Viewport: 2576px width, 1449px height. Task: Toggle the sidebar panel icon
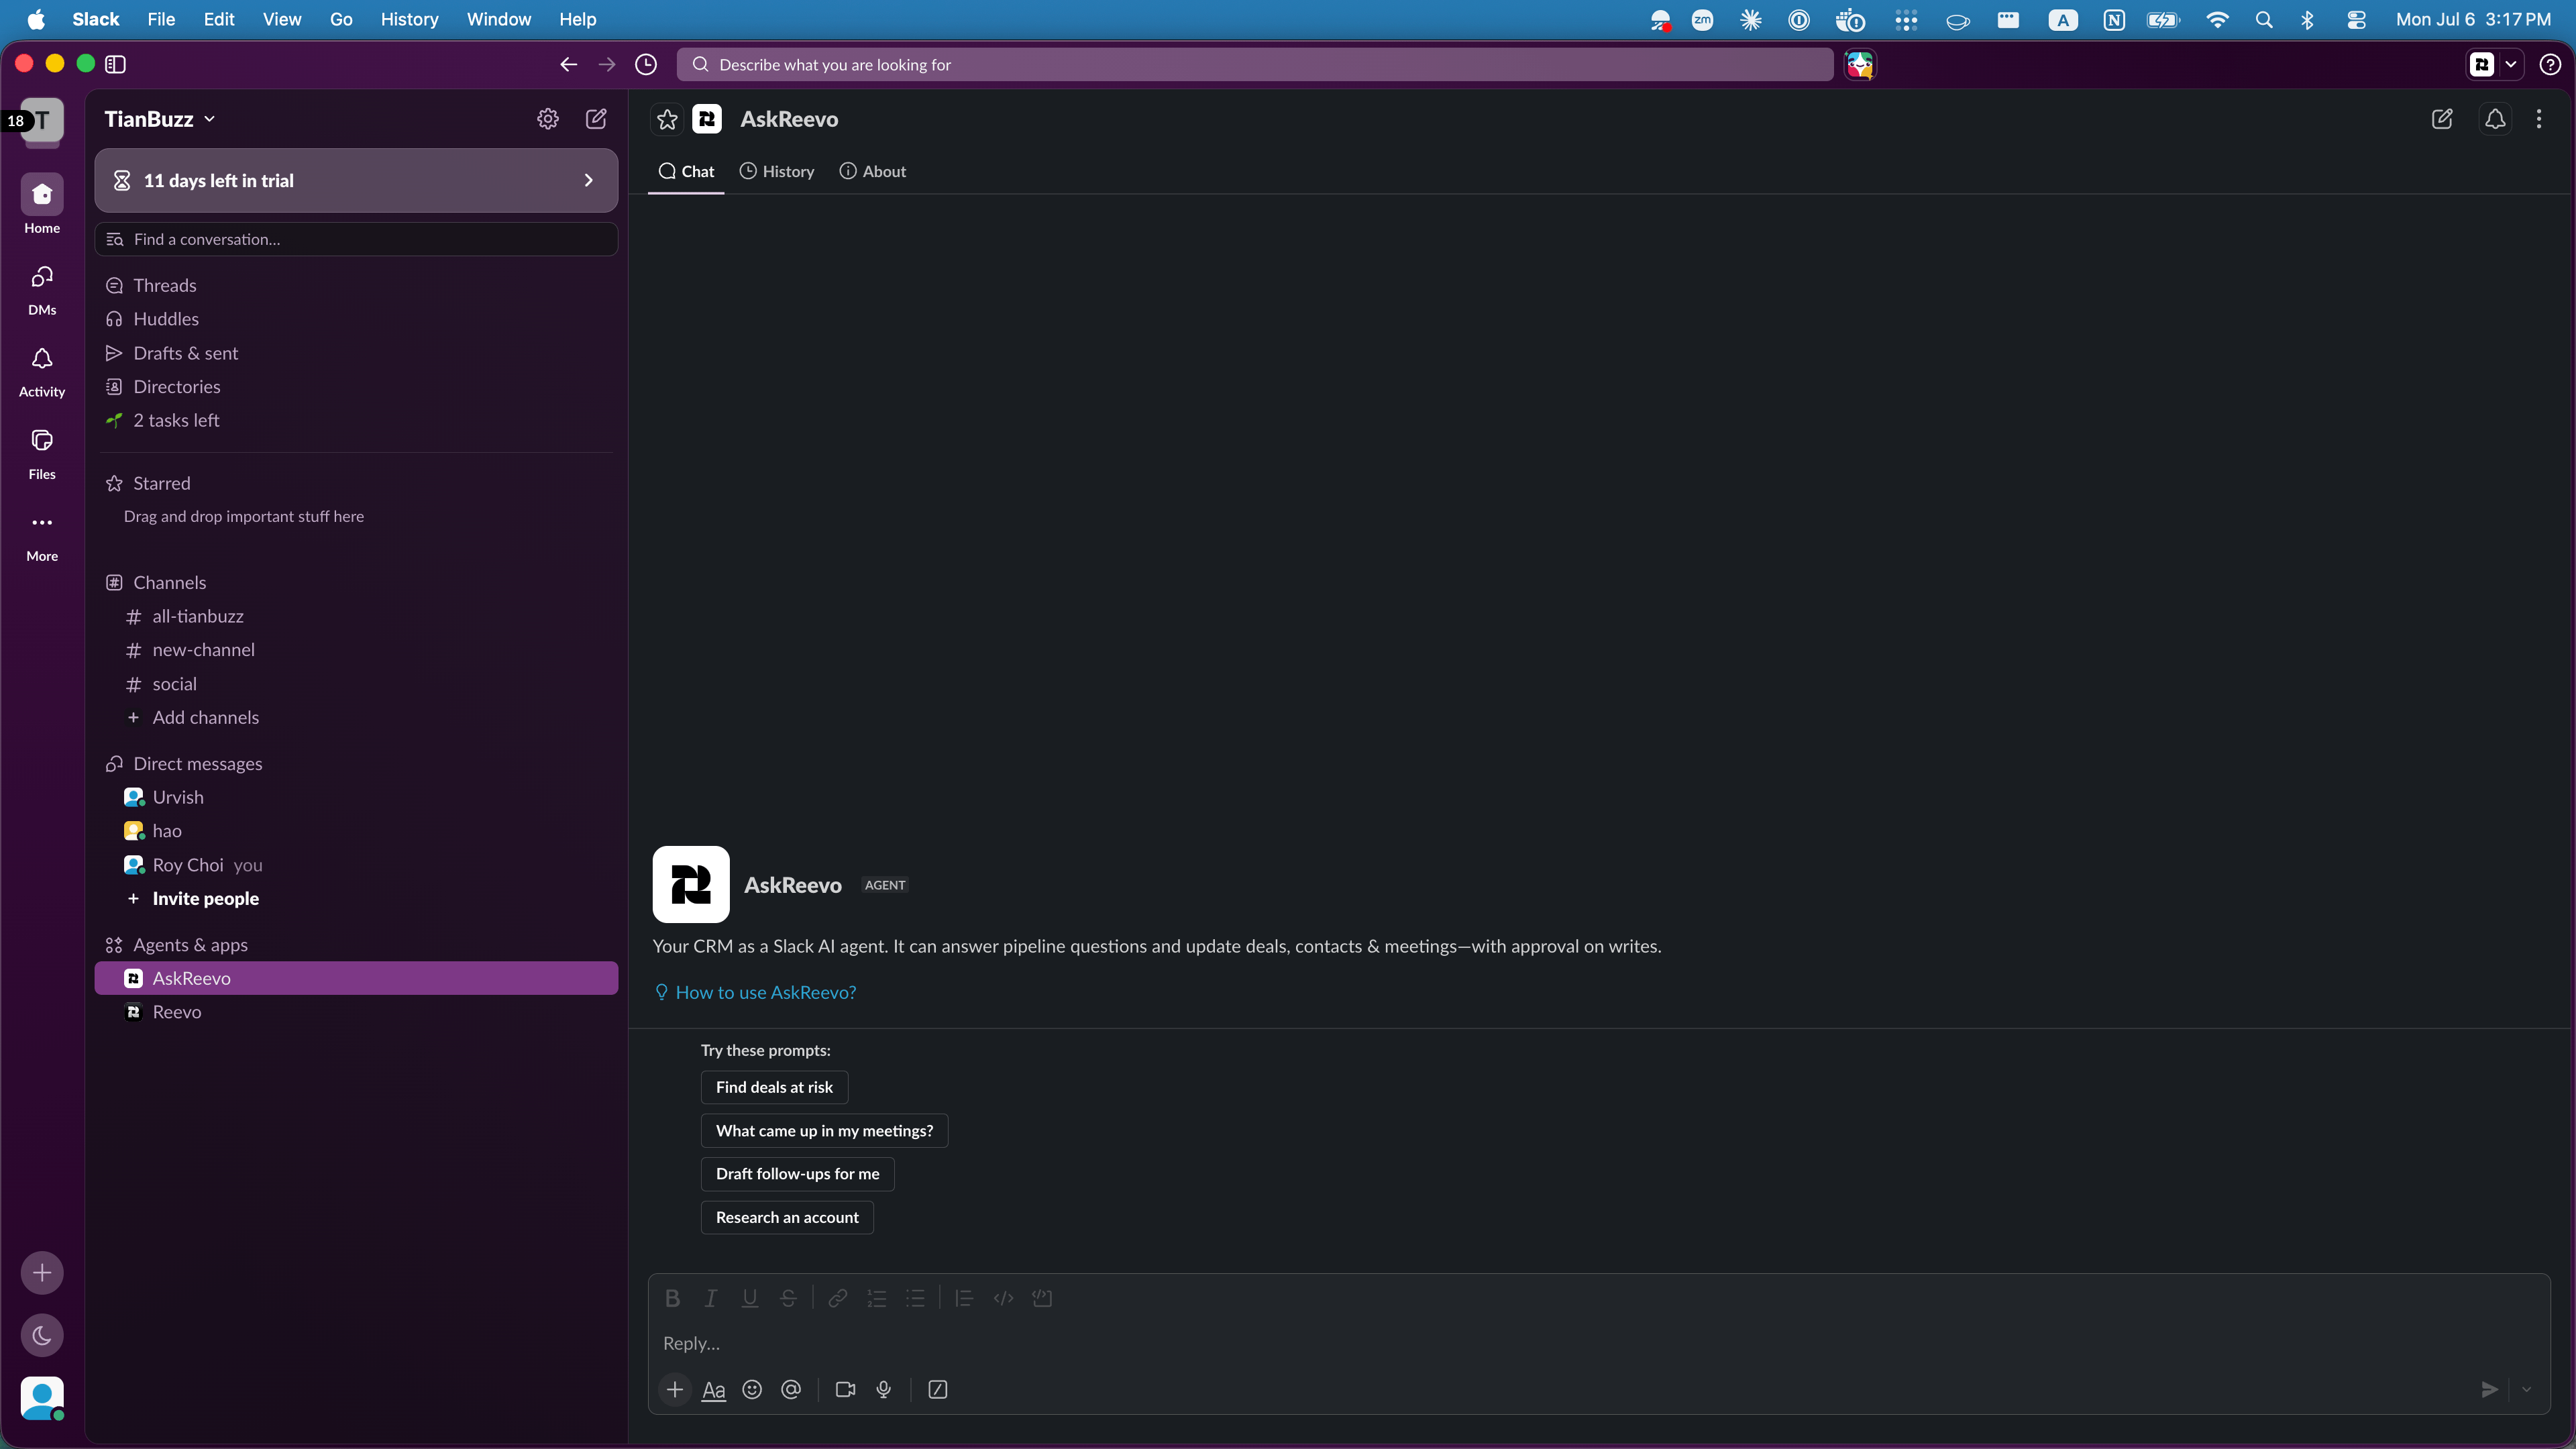pos(116,64)
